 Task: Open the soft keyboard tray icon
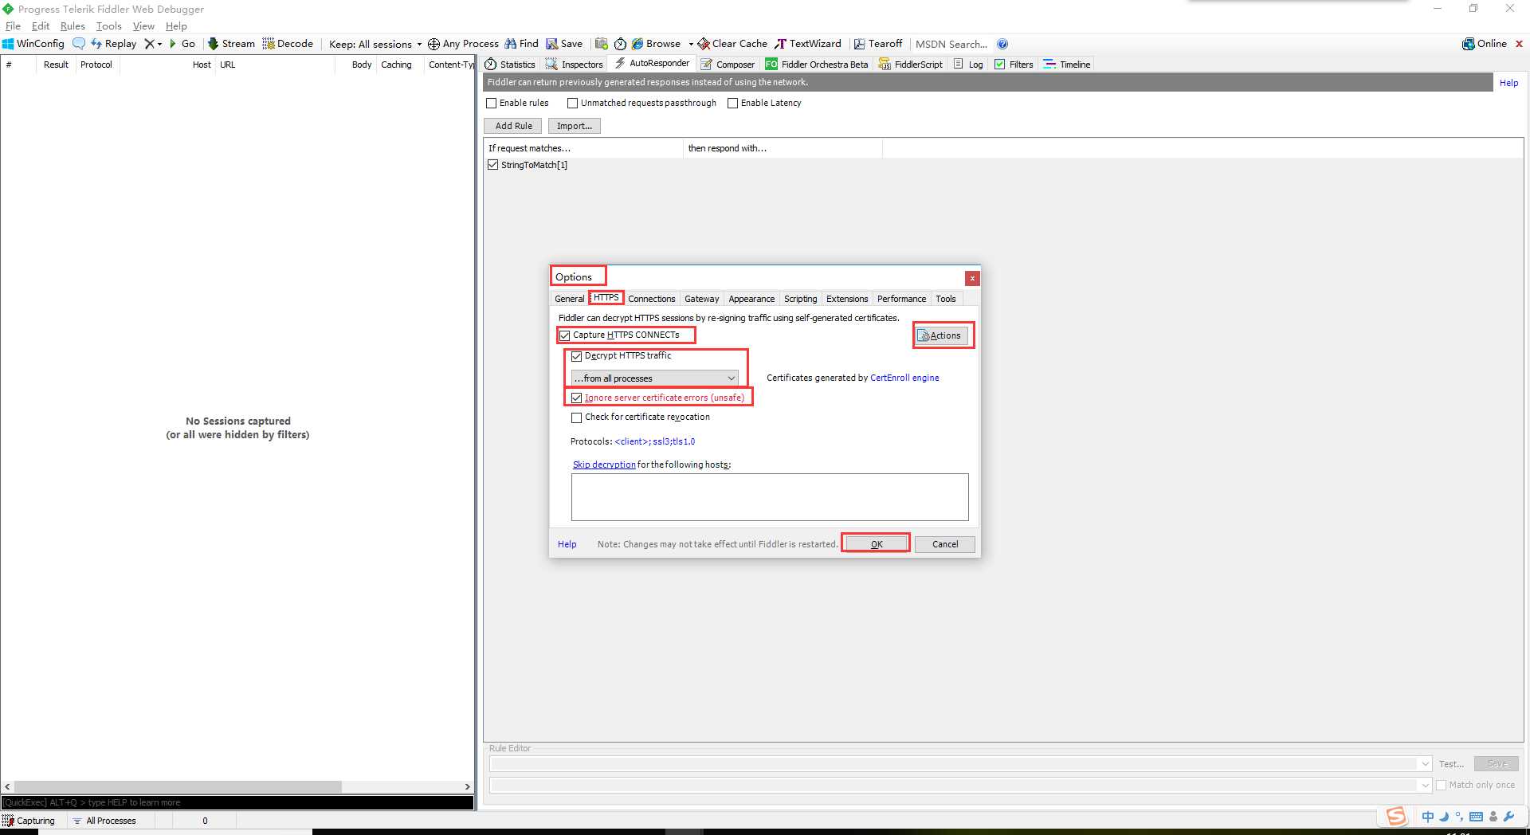pos(1476,817)
